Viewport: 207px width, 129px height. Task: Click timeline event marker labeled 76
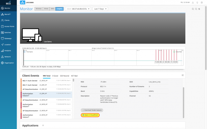(156, 62)
